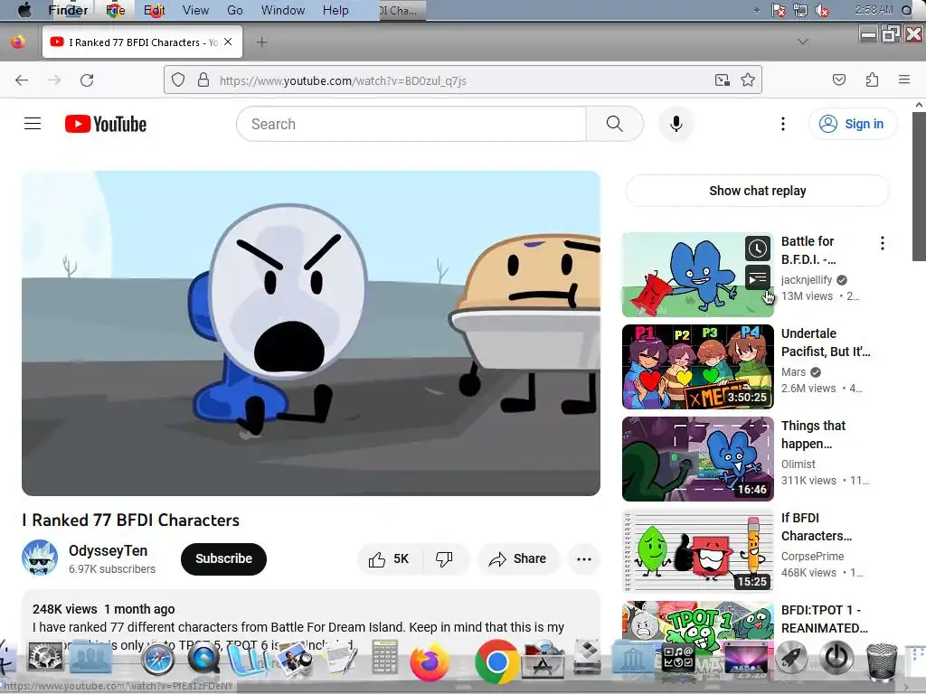926x694 pixels.
Task: Click the network display tray icon
Action: point(800,10)
